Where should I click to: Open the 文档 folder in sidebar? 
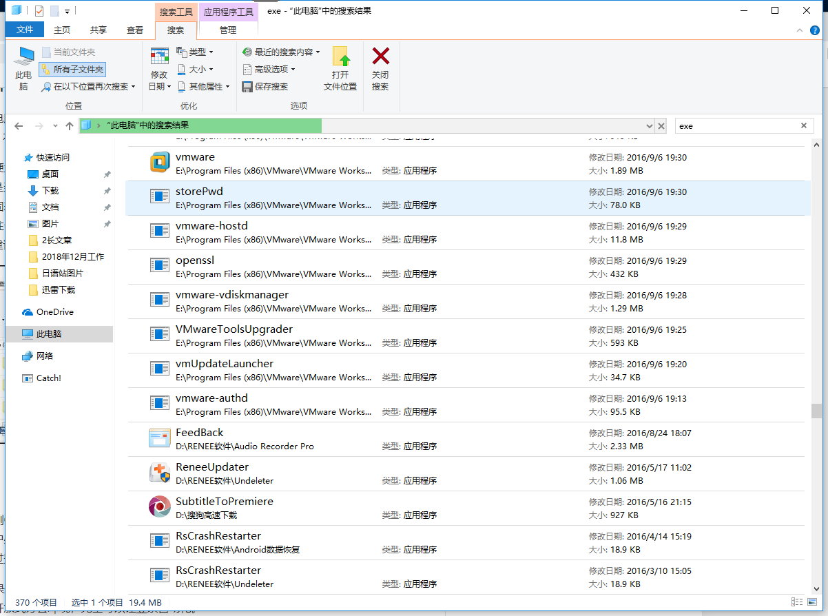point(50,207)
